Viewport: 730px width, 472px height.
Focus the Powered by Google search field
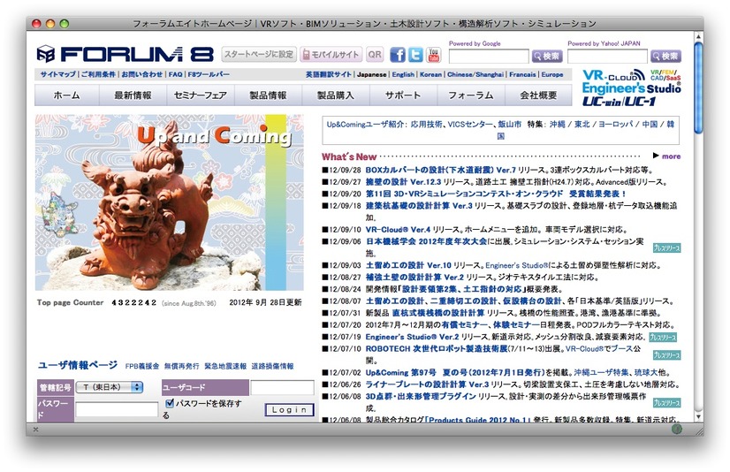click(489, 57)
